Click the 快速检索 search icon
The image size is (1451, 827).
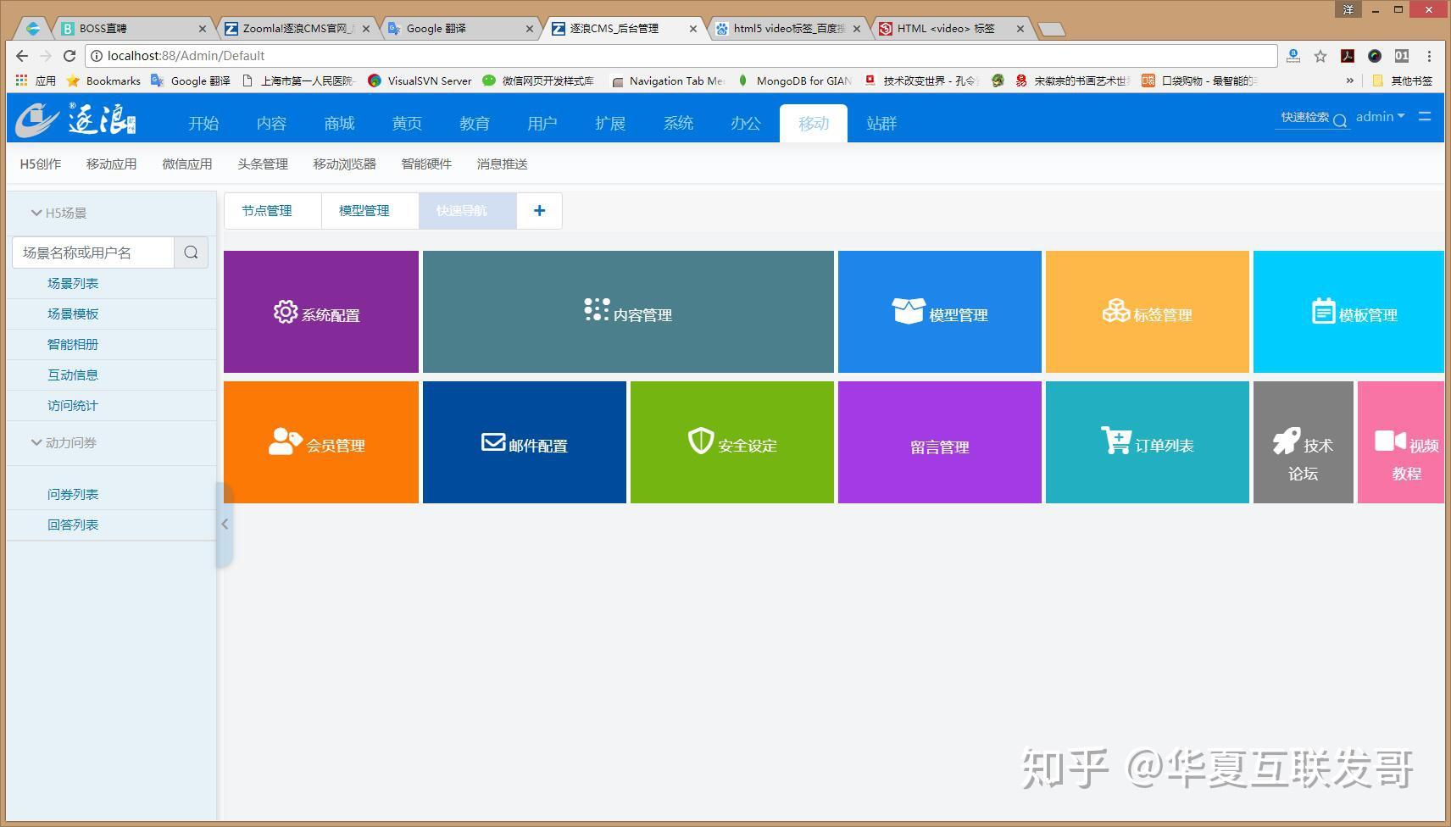(1340, 120)
